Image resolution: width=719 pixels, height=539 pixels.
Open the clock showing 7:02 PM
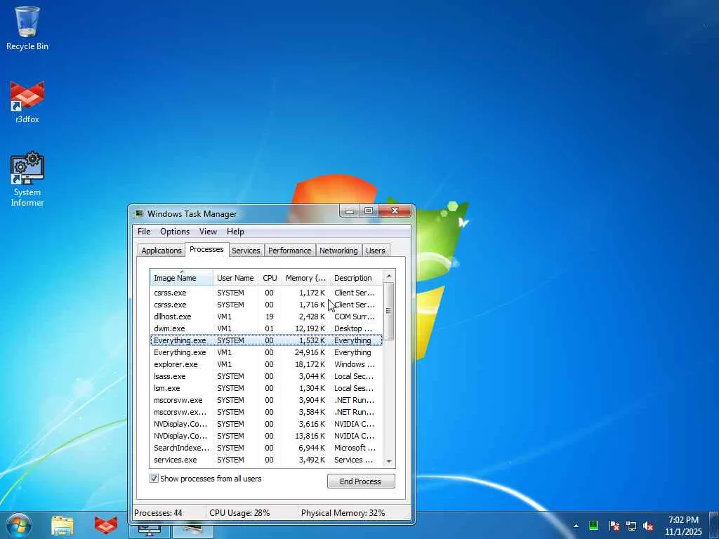click(x=683, y=526)
